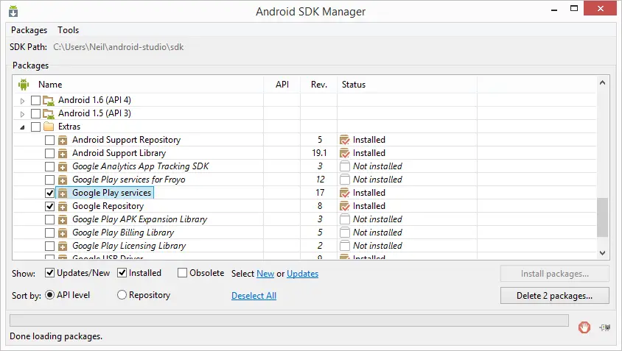Click package icon beside Google Analytics App Tracking SDK
The height and width of the screenshot is (351, 622).
[63, 166]
